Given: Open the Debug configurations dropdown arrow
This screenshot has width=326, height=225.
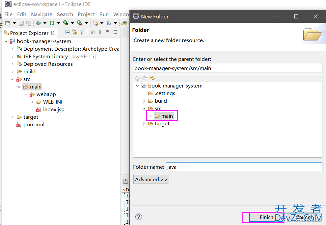Looking at the screenshot, I should click(45, 23).
